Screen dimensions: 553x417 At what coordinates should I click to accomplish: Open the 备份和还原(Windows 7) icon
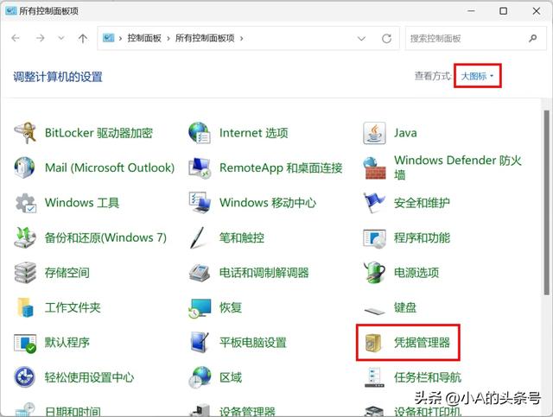coord(25,237)
